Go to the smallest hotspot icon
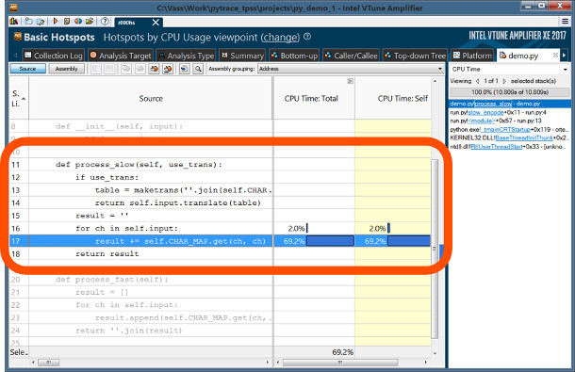This screenshot has height=372, width=575. (168, 69)
